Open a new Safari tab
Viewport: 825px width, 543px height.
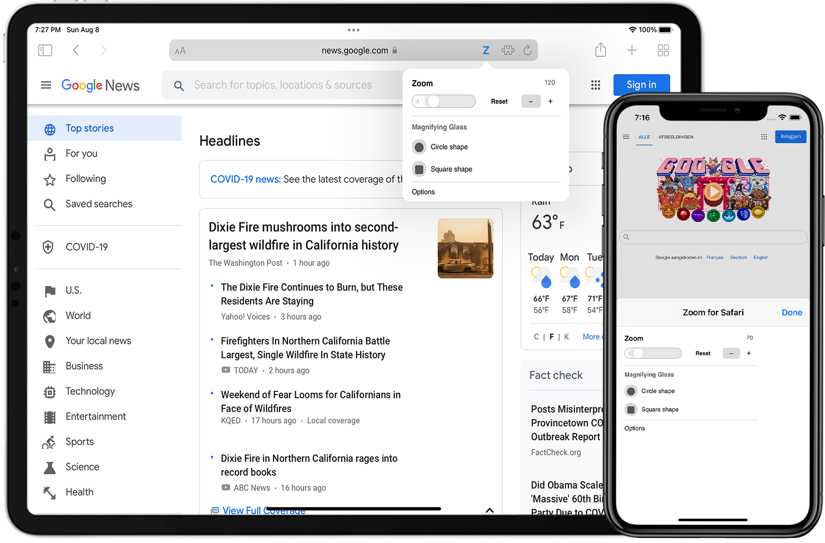(632, 50)
